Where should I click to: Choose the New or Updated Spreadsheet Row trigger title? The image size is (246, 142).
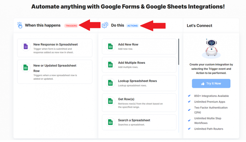(55, 68)
